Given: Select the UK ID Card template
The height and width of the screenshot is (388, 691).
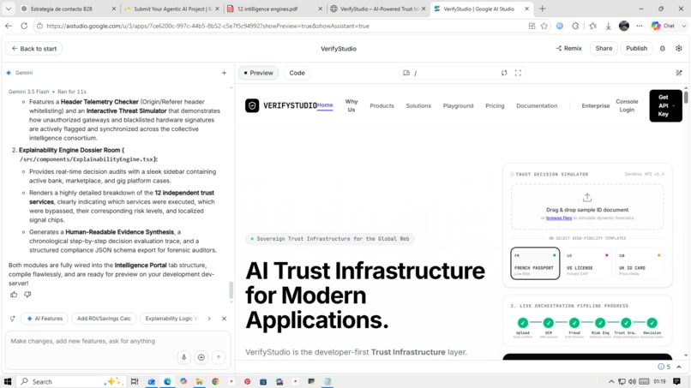Looking at the screenshot, I should click(x=639, y=263).
